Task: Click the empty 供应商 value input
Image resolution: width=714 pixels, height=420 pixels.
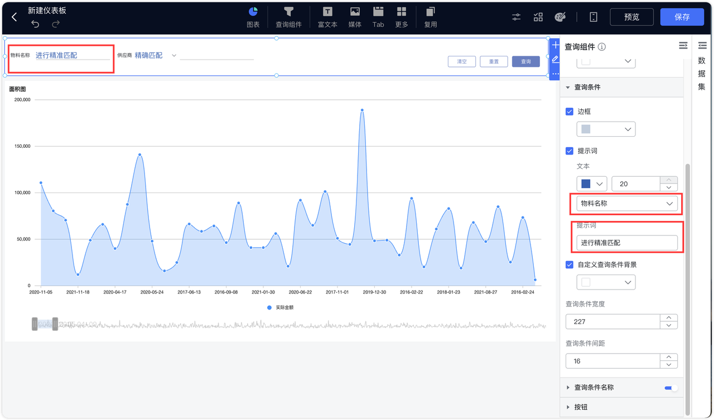Action: tap(216, 55)
